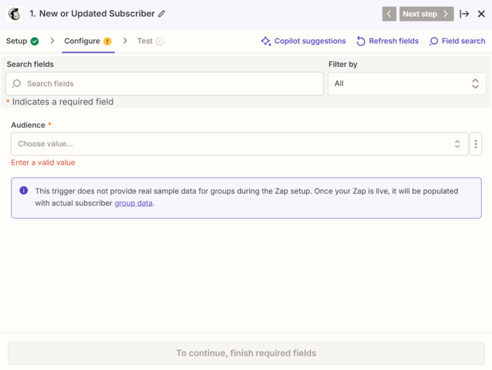
Task: Focus the Search fields input
Action: [x=164, y=84]
